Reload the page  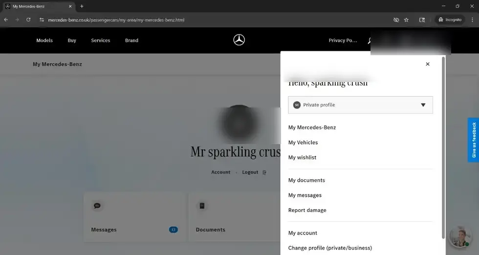pyautogui.click(x=28, y=20)
